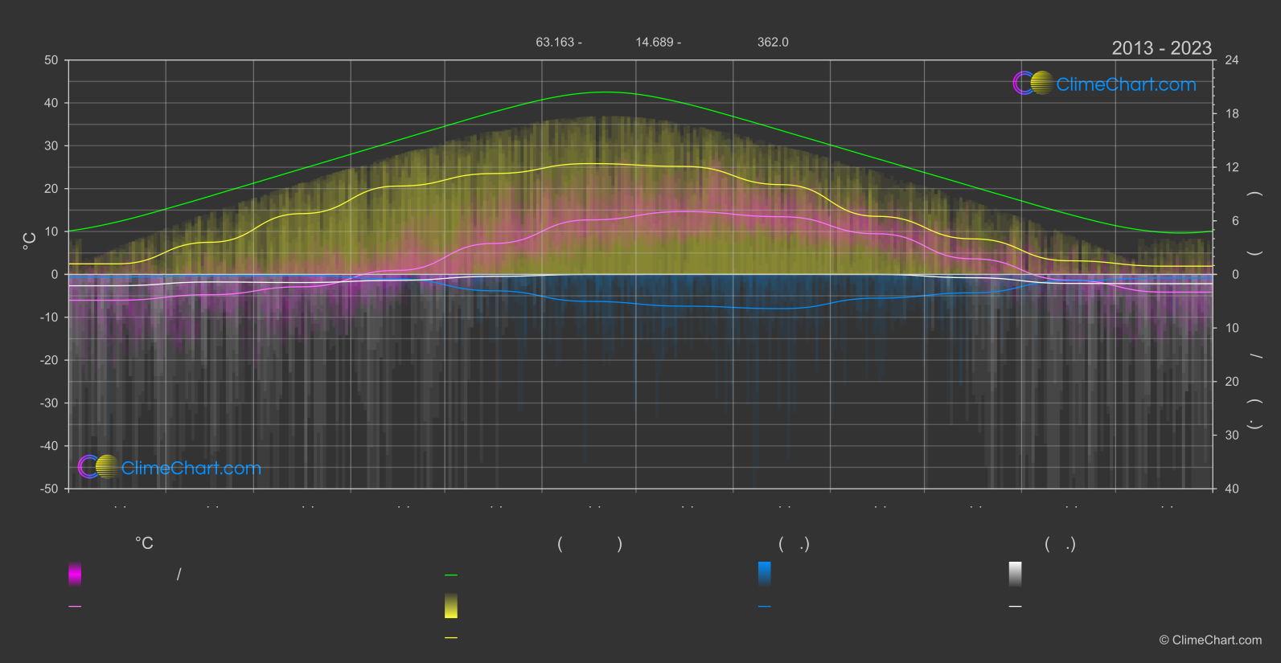This screenshot has height=663, width=1281.
Task: Click the '-20' tick on left axis
Action: [49, 360]
